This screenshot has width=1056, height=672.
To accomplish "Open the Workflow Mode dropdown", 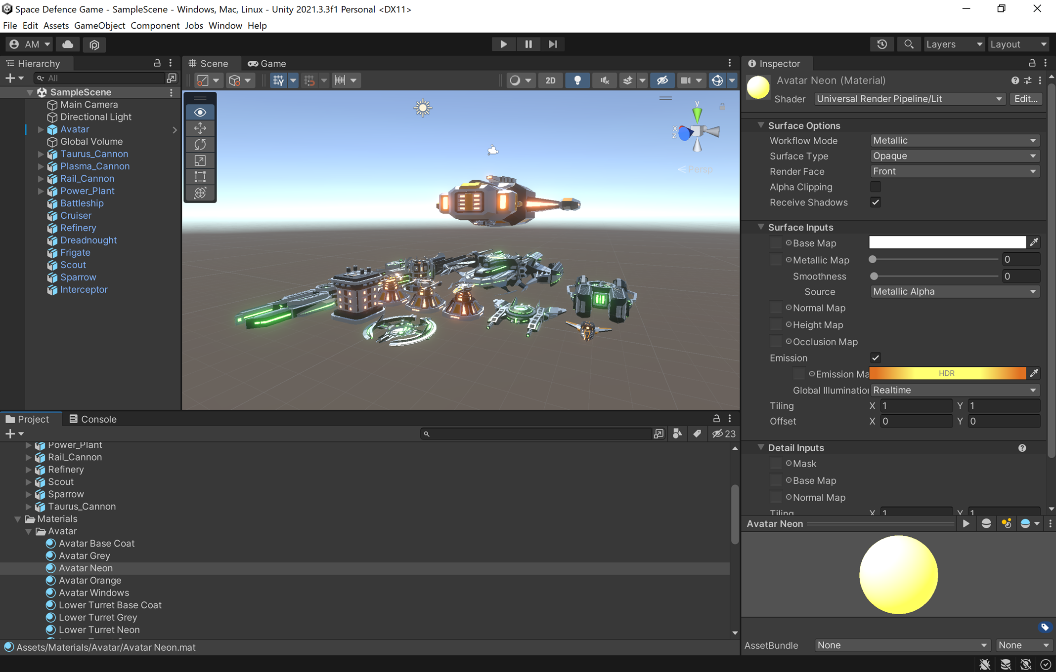I will [955, 140].
